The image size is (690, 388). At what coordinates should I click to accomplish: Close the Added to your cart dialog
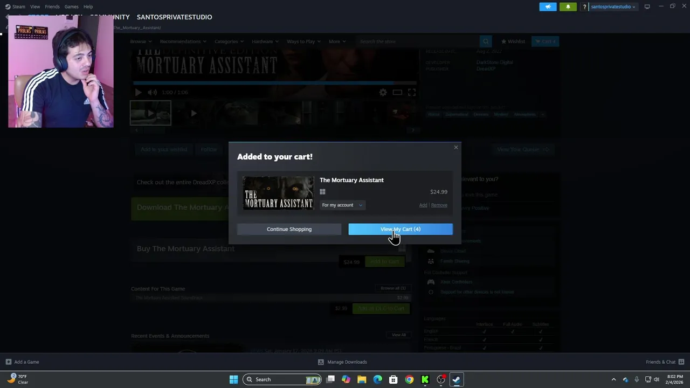(x=456, y=147)
